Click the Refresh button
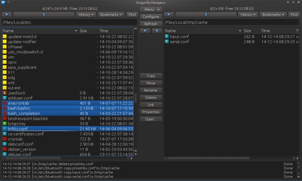 coord(151,24)
